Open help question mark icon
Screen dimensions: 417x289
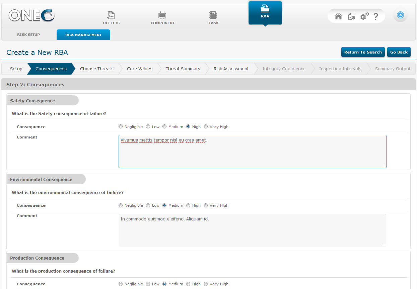[x=376, y=16]
